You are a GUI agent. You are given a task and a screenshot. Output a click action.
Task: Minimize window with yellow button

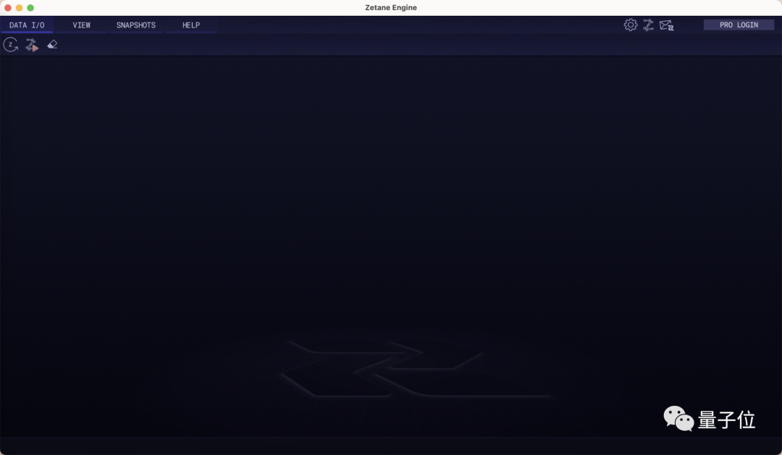coord(19,7)
